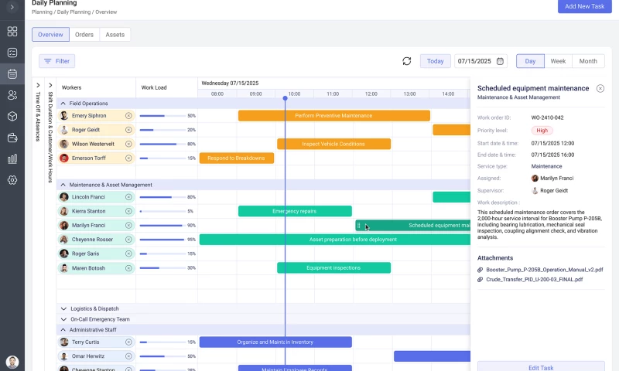This screenshot has height=371, width=619.
Task: Remove Roger Saris with the x icon
Action: pos(128,254)
